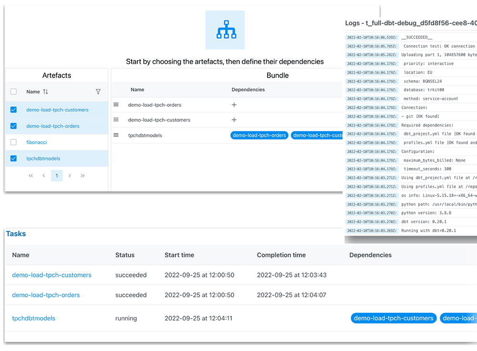The width and height of the screenshot is (477, 351).
Task: Click demo-load-tpch-orders dependency tag in bundle
Action: pyautogui.click(x=259, y=135)
